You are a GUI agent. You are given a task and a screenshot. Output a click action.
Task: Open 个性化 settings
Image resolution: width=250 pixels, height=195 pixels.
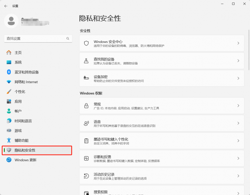pos(37,91)
